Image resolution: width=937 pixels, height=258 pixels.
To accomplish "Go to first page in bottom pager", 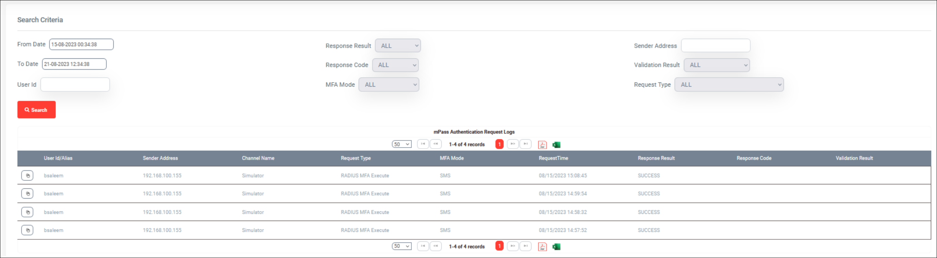I will click(423, 246).
